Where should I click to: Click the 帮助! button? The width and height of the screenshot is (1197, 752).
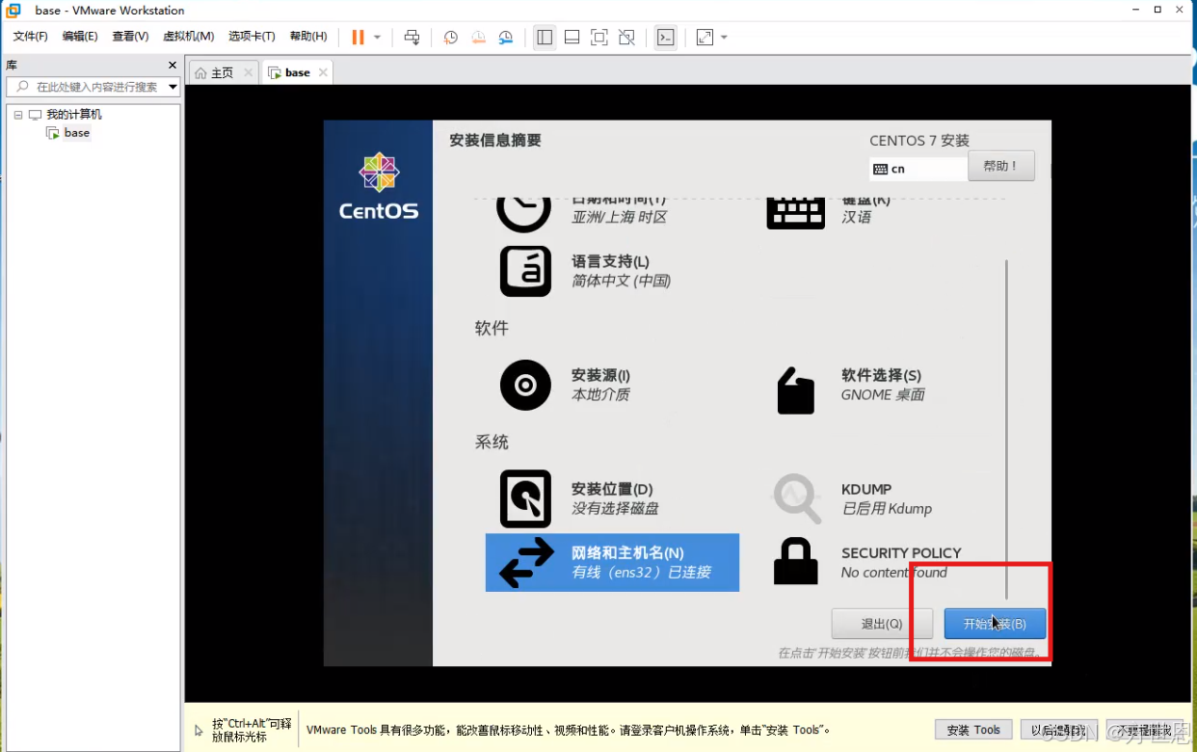[x=1001, y=166]
